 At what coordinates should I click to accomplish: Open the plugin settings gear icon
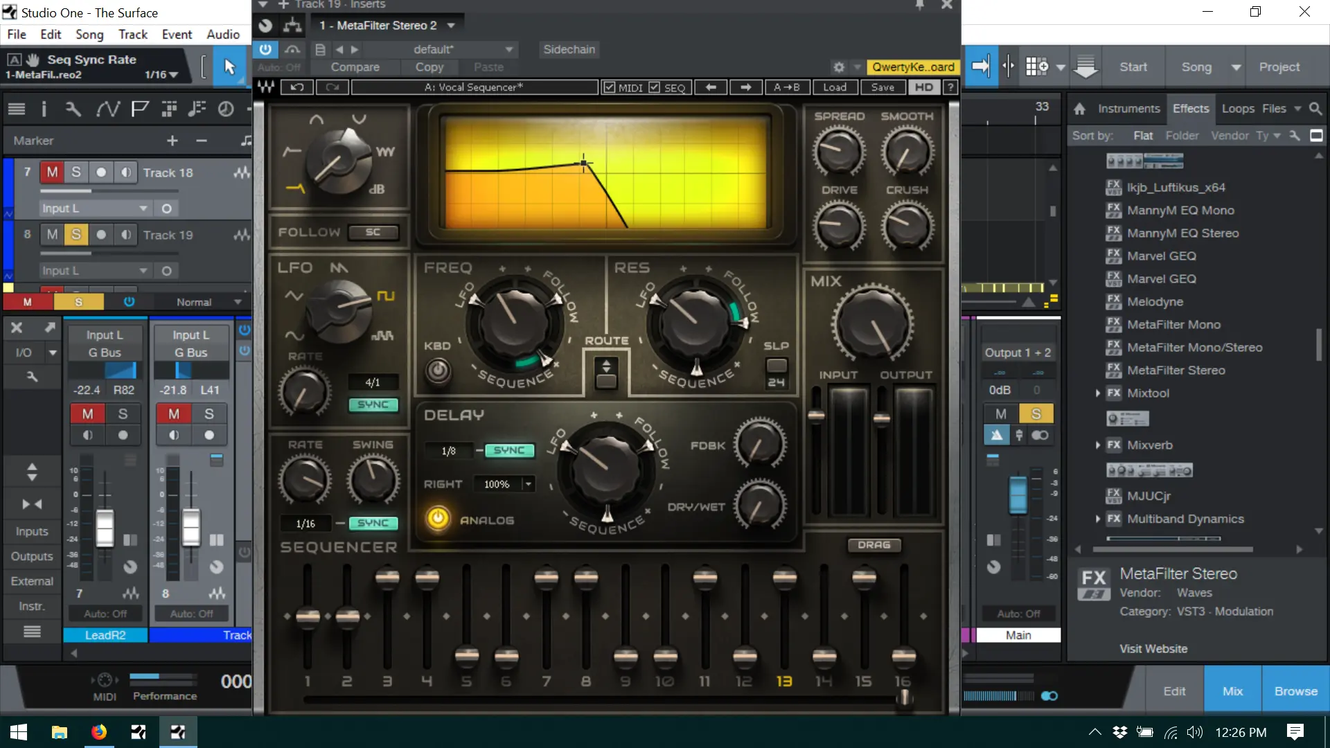click(x=839, y=67)
